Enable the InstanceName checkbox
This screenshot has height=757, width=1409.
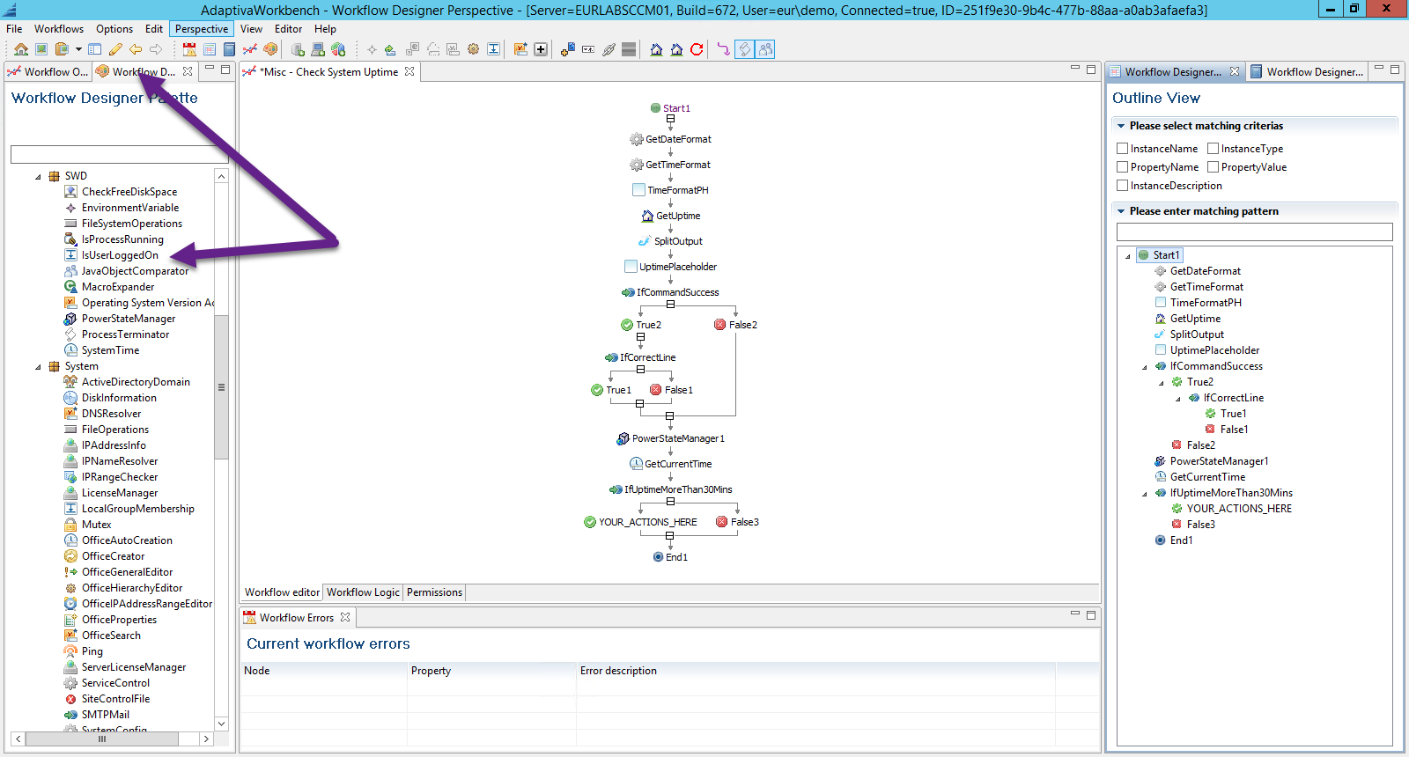tap(1123, 149)
